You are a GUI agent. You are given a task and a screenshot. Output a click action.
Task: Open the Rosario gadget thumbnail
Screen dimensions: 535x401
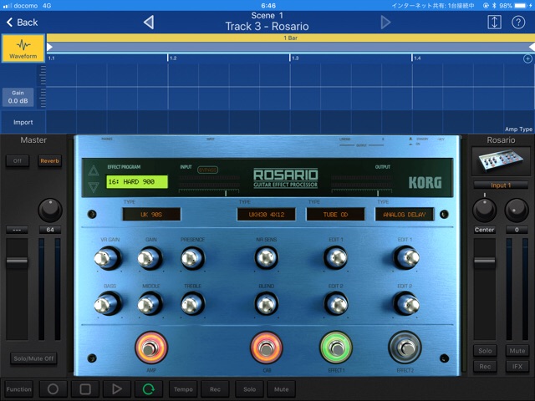(x=501, y=161)
